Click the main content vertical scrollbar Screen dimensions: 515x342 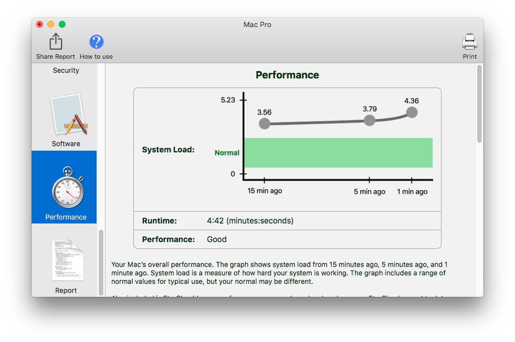(x=479, y=104)
